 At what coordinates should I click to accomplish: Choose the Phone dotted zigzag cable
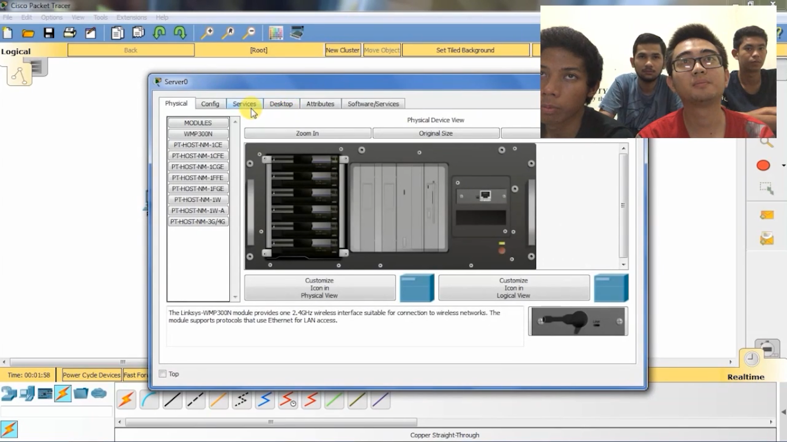pos(241,399)
